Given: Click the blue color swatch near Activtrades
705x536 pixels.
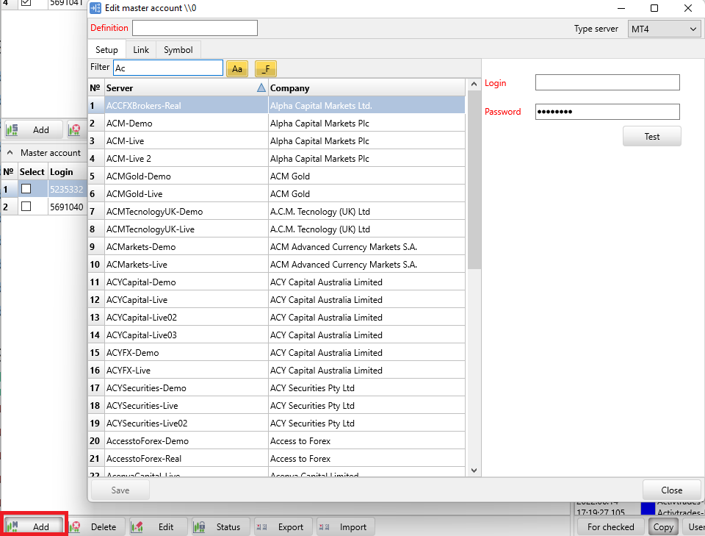Looking at the screenshot, I should tap(648, 508).
